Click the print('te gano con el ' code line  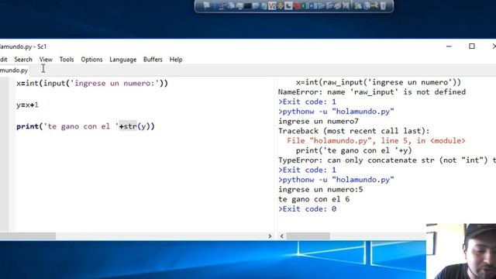85,126
